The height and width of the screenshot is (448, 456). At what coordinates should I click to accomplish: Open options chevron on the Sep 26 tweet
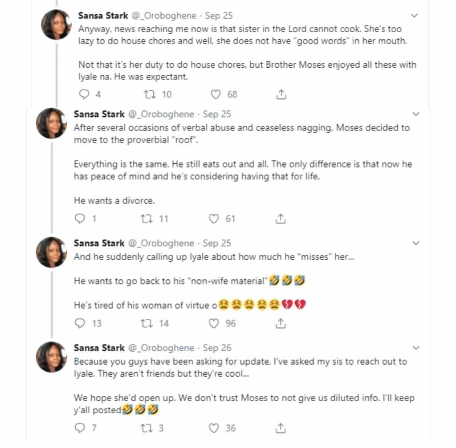pyautogui.click(x=416, y=348)
